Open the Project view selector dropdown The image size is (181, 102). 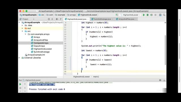click(x=34, y=19)
